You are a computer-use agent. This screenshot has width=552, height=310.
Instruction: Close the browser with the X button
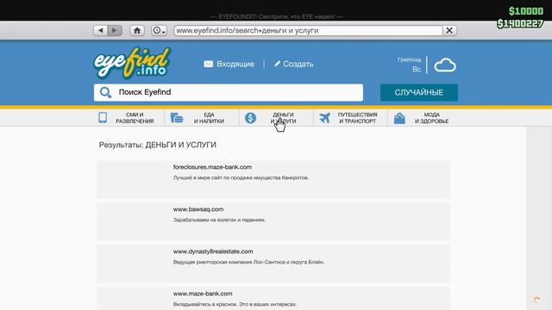pyautogui.click(x=449, y=31)
